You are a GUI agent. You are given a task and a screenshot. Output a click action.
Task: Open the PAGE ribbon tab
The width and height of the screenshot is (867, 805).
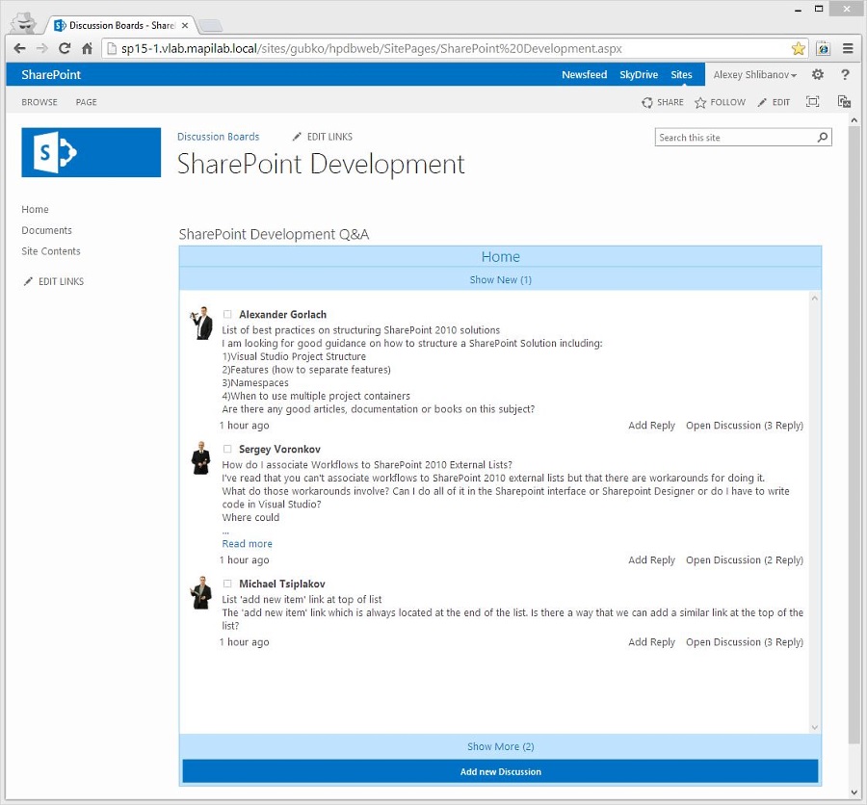tap(87, 102)
